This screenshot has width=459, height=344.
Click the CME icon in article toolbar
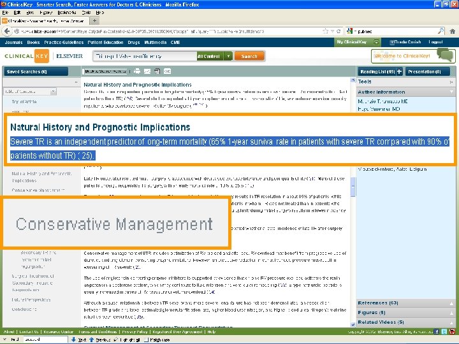click(x=167, y=71)
